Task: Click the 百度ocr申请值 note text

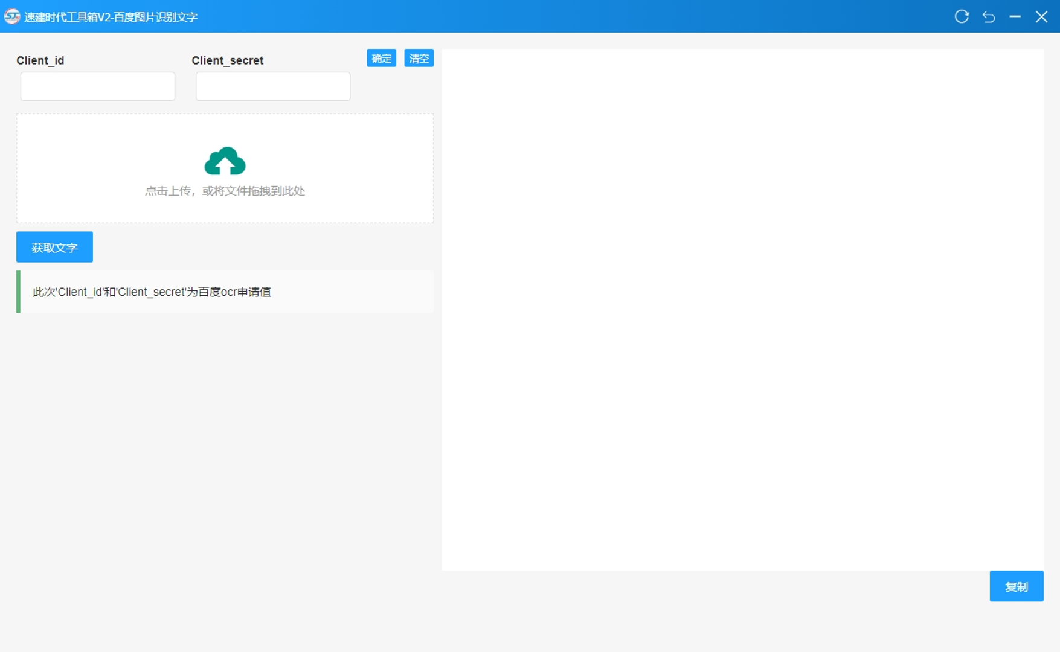Action: [152, 292]
